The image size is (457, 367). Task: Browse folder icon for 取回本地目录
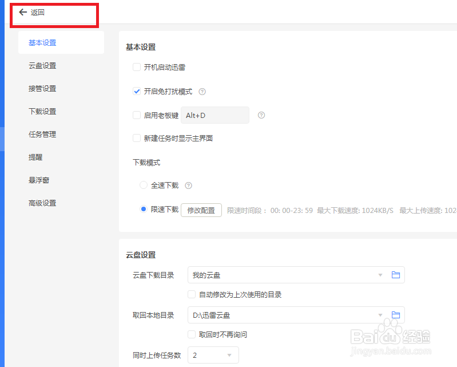pos(395,315)
